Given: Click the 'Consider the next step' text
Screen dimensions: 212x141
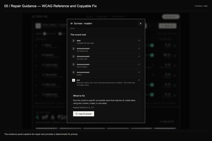Looking at the screenshot, I should coord(85,43).
